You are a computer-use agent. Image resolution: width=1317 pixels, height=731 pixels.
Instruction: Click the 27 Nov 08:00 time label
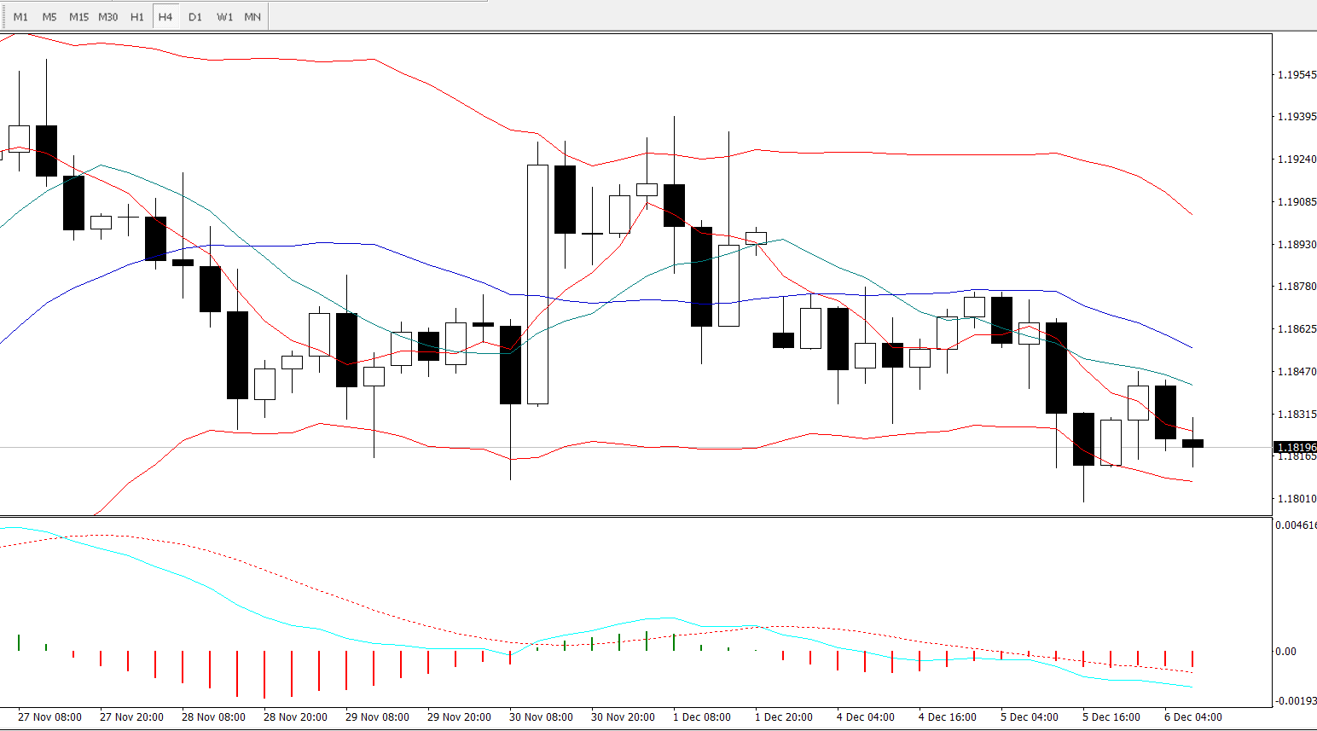coord(49,716)
